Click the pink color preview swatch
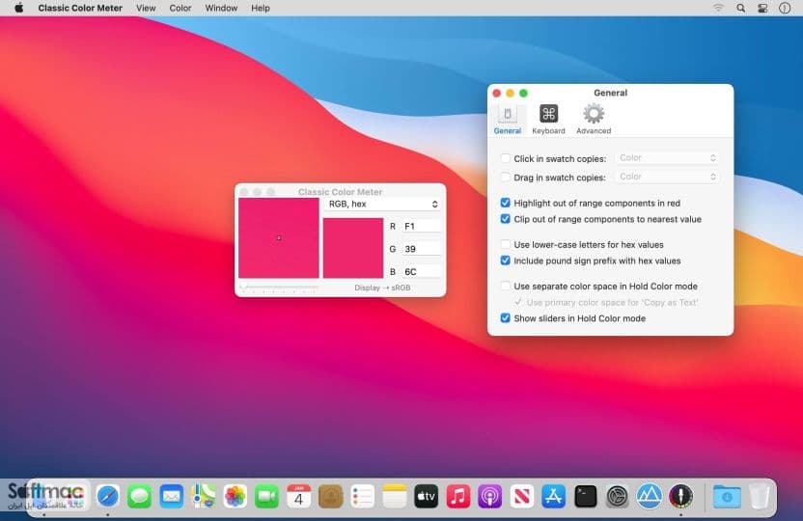The image size is (803, 521). [353, 248]
